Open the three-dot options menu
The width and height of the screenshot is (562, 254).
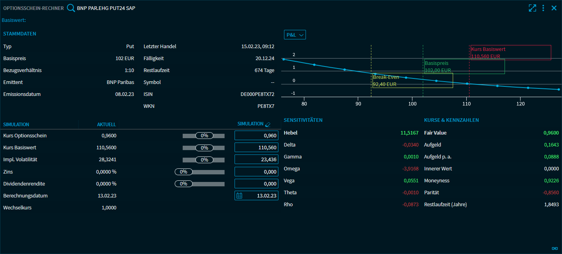point(543,8)
